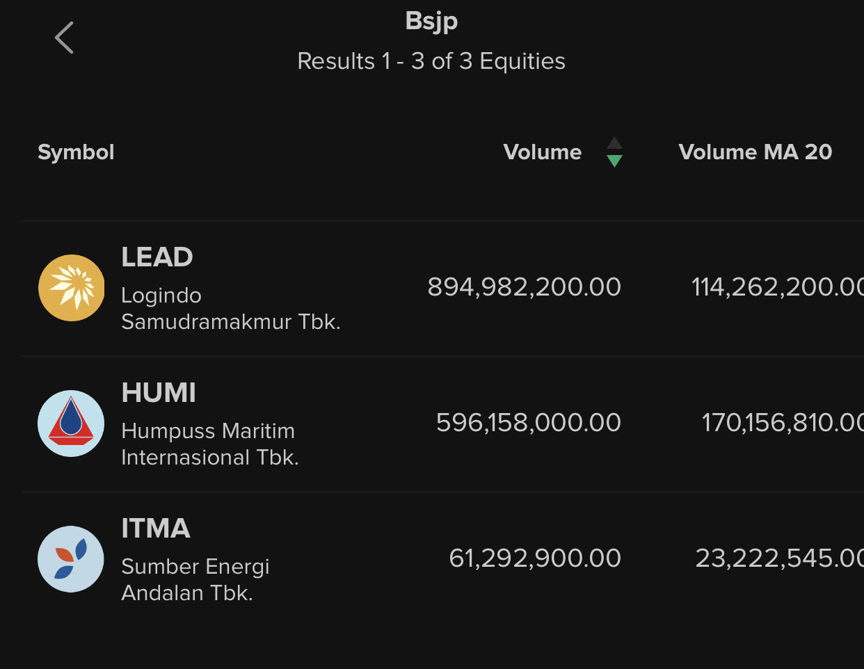
Task: Click the HUMI ship logo icon
Action: click(x=71, y=424)
